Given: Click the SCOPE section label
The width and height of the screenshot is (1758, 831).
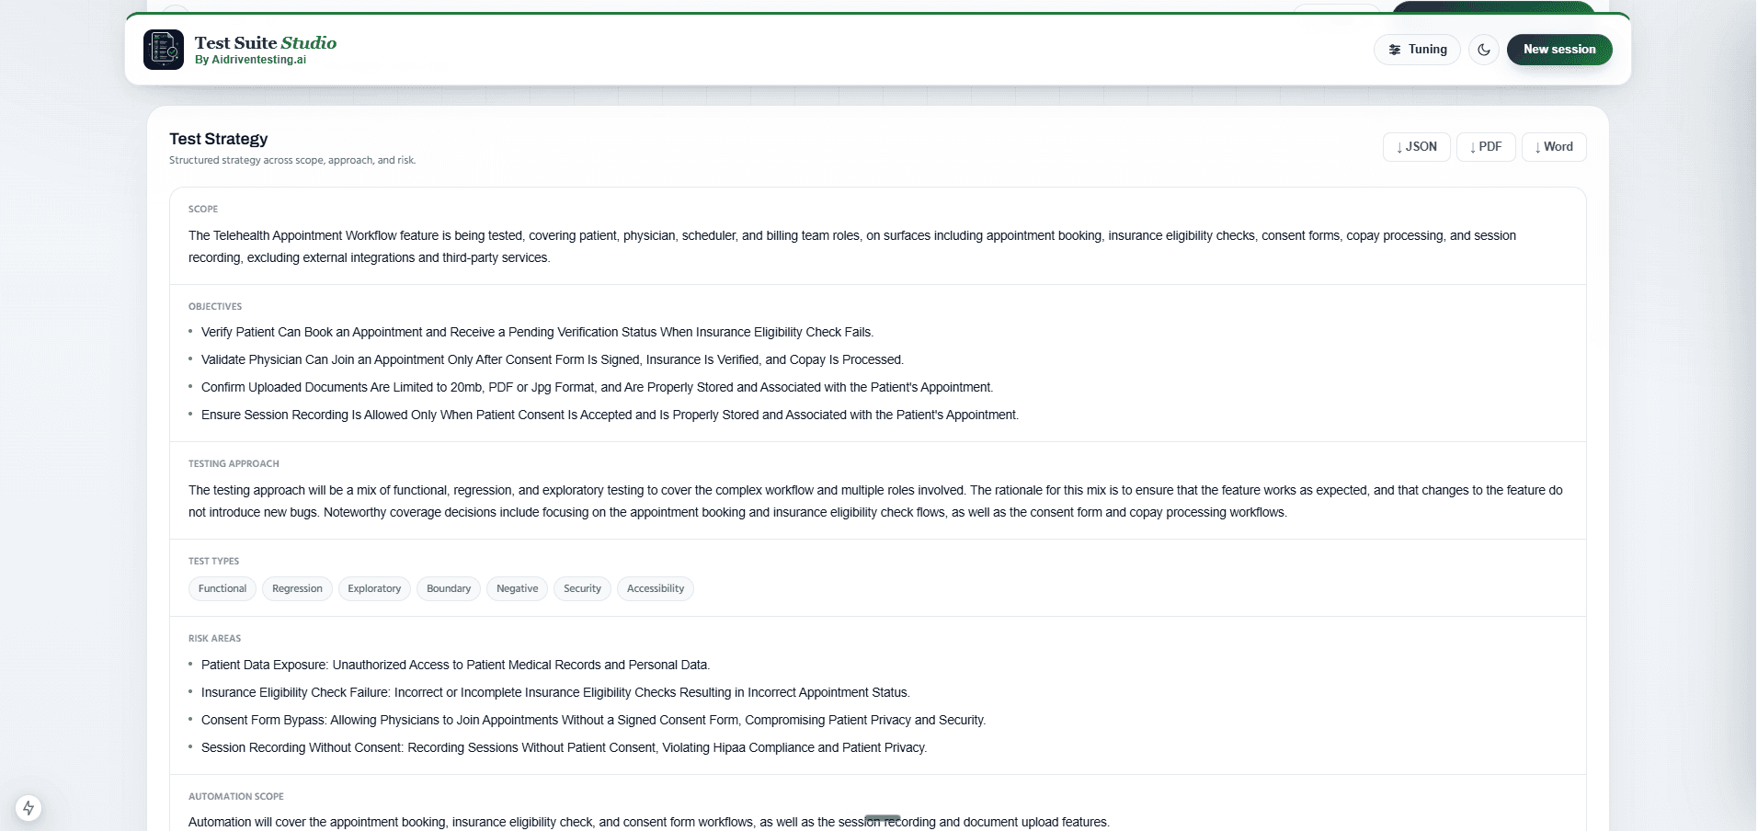Looking at the screenshot, I should point(203,210).
